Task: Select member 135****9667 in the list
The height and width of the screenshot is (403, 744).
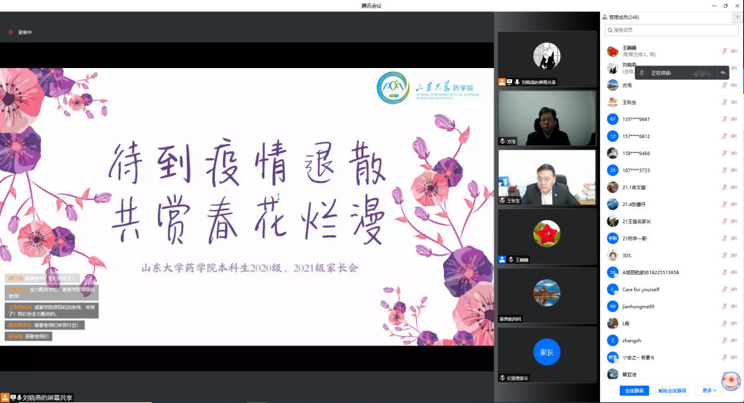Action: pyautogui.click(x=636, y=120)
